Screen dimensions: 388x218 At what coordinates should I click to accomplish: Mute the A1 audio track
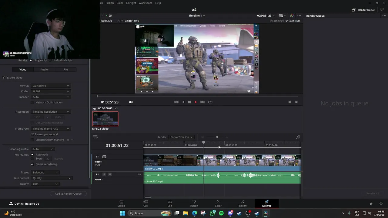click(x=110, y=174)
